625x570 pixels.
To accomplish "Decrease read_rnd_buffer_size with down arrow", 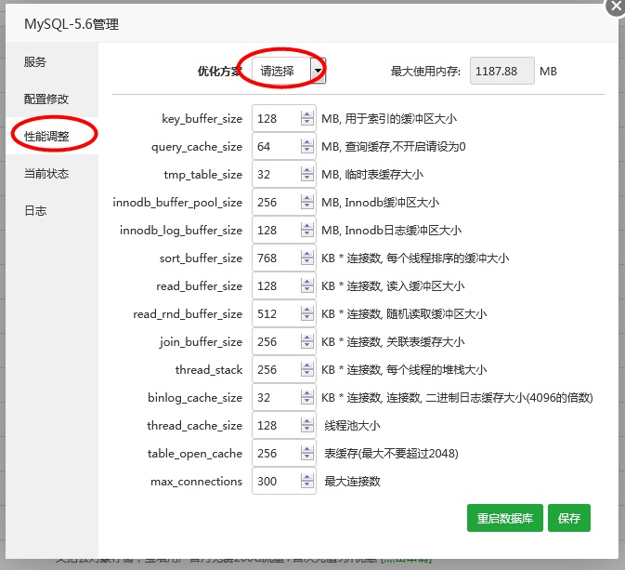I will [306, 317].
